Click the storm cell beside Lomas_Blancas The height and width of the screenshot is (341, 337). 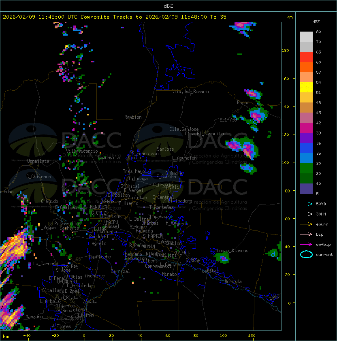pos(223,258)
